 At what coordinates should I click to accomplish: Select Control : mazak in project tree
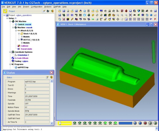point(24,25)
